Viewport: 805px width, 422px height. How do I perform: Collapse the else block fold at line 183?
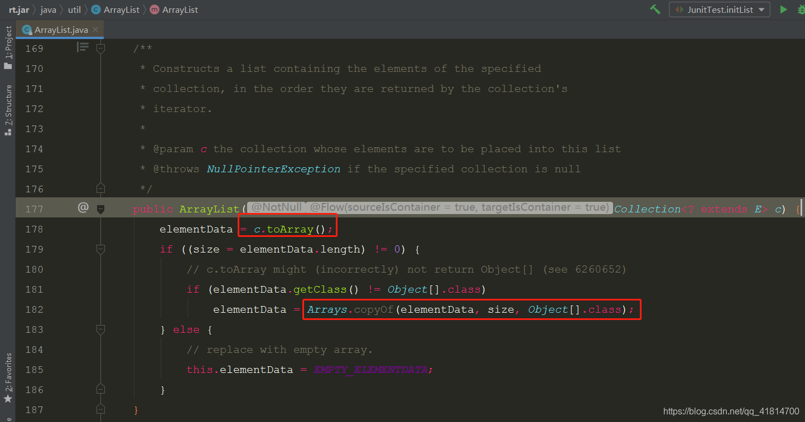pyautogui.click(x=100, y=329)
